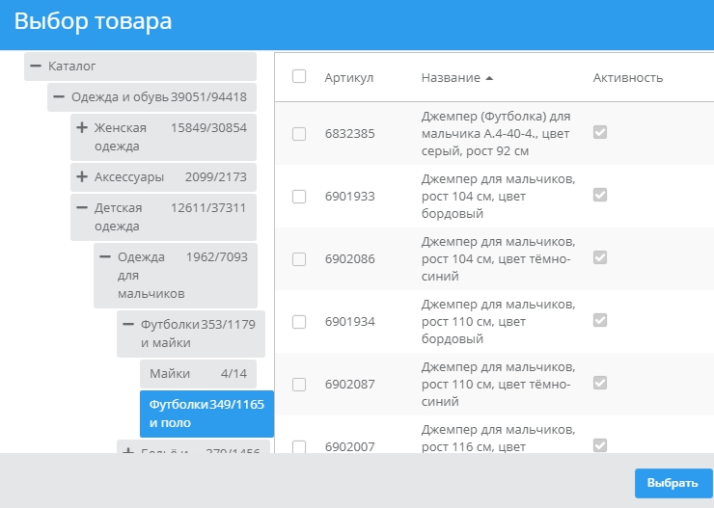Expand the Женская одежда category

coord(83,128)
